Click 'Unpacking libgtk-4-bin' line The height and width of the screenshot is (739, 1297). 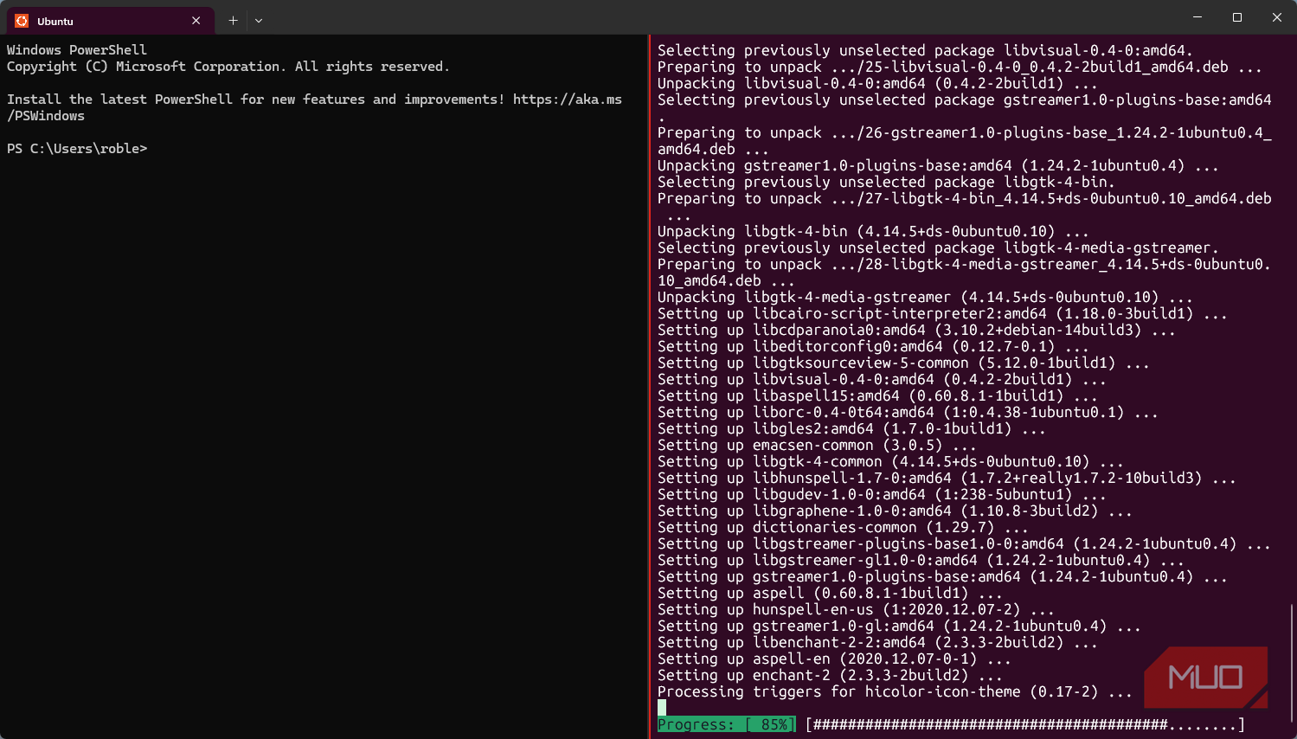[873, 231]
